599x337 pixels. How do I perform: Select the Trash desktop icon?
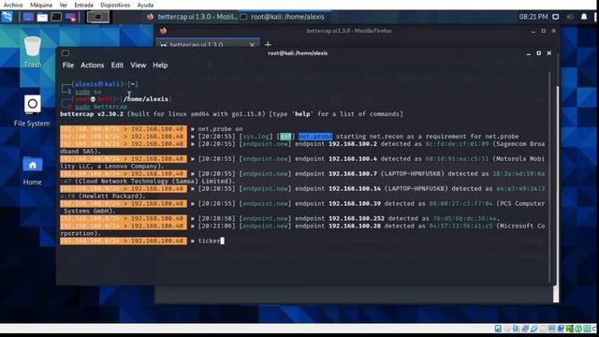tap(33, 52)
